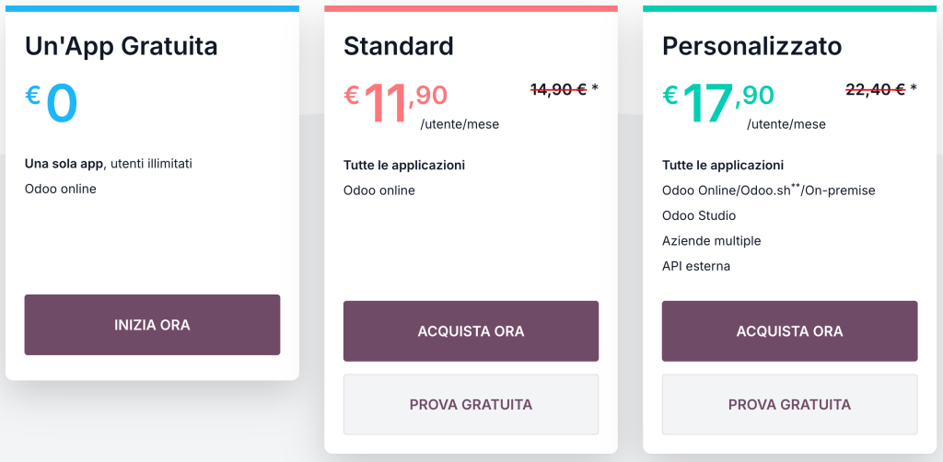This screenshot has height=462, width=943.
Task: Click the Aziende multiple feature
Action: [x=711, y=241]
